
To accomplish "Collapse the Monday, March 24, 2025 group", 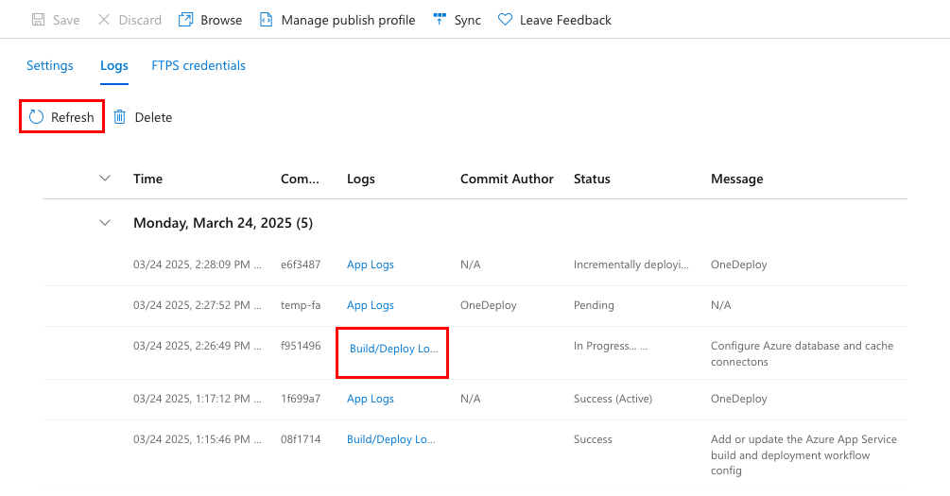I will tap(105, 223).
